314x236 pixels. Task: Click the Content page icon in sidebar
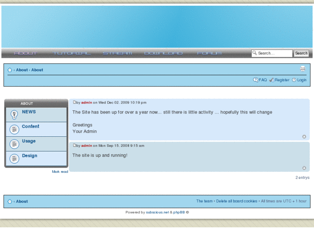click(x=14, y=129)
